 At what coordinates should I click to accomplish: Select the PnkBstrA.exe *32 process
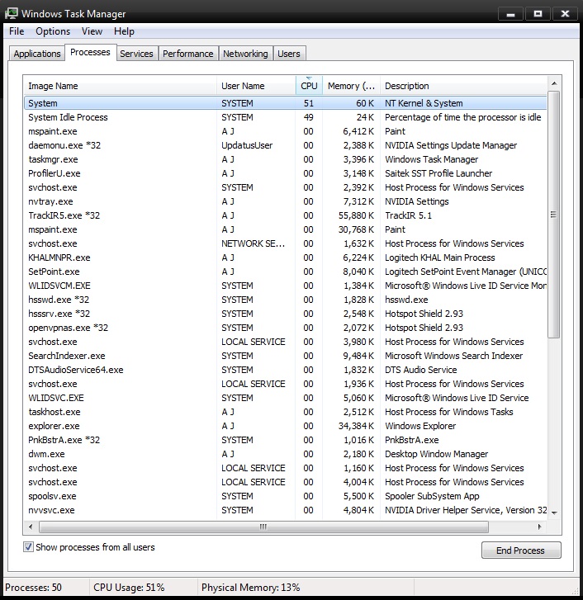point(285,440)
